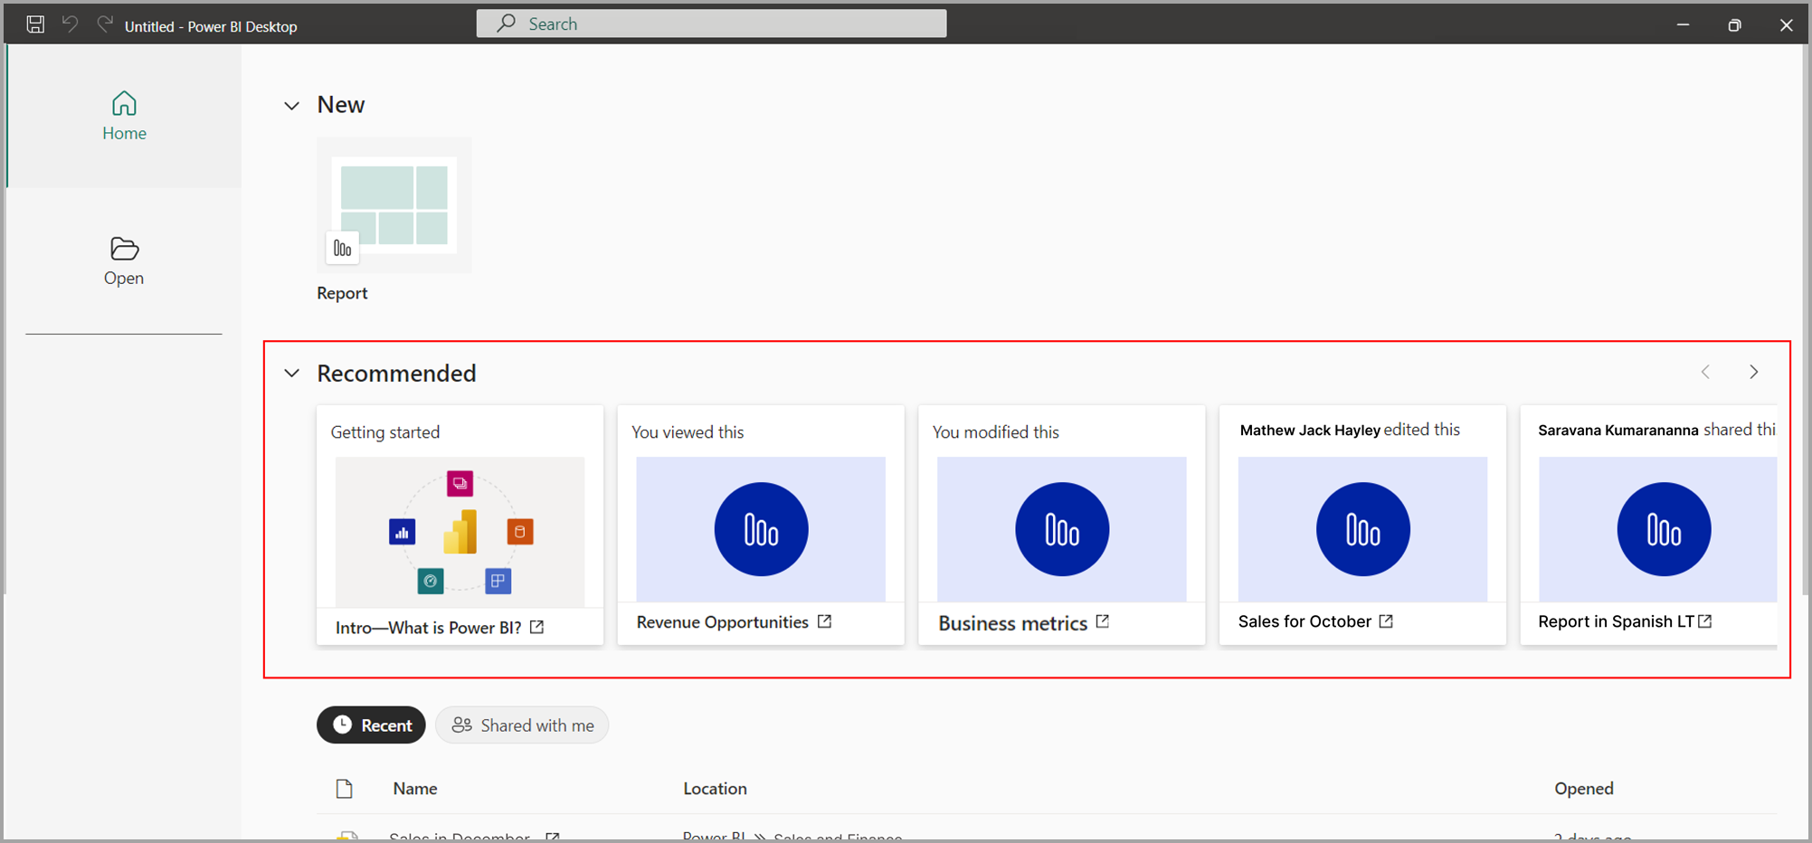
Task: Click external link icon next to Business metrics
Action: (1102, 621)
